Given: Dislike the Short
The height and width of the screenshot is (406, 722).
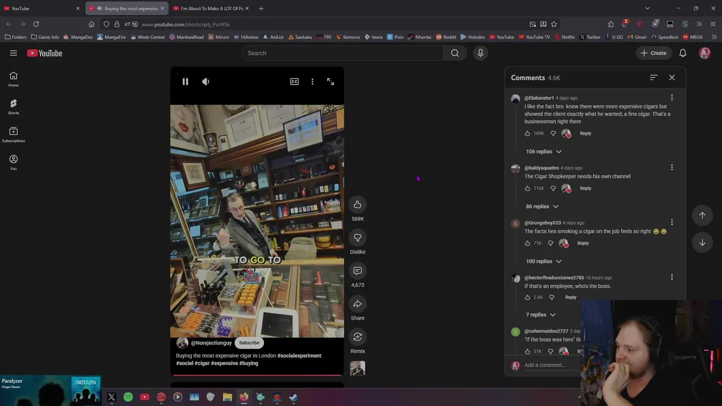Looking at the screenshot, I should point(358,237).
